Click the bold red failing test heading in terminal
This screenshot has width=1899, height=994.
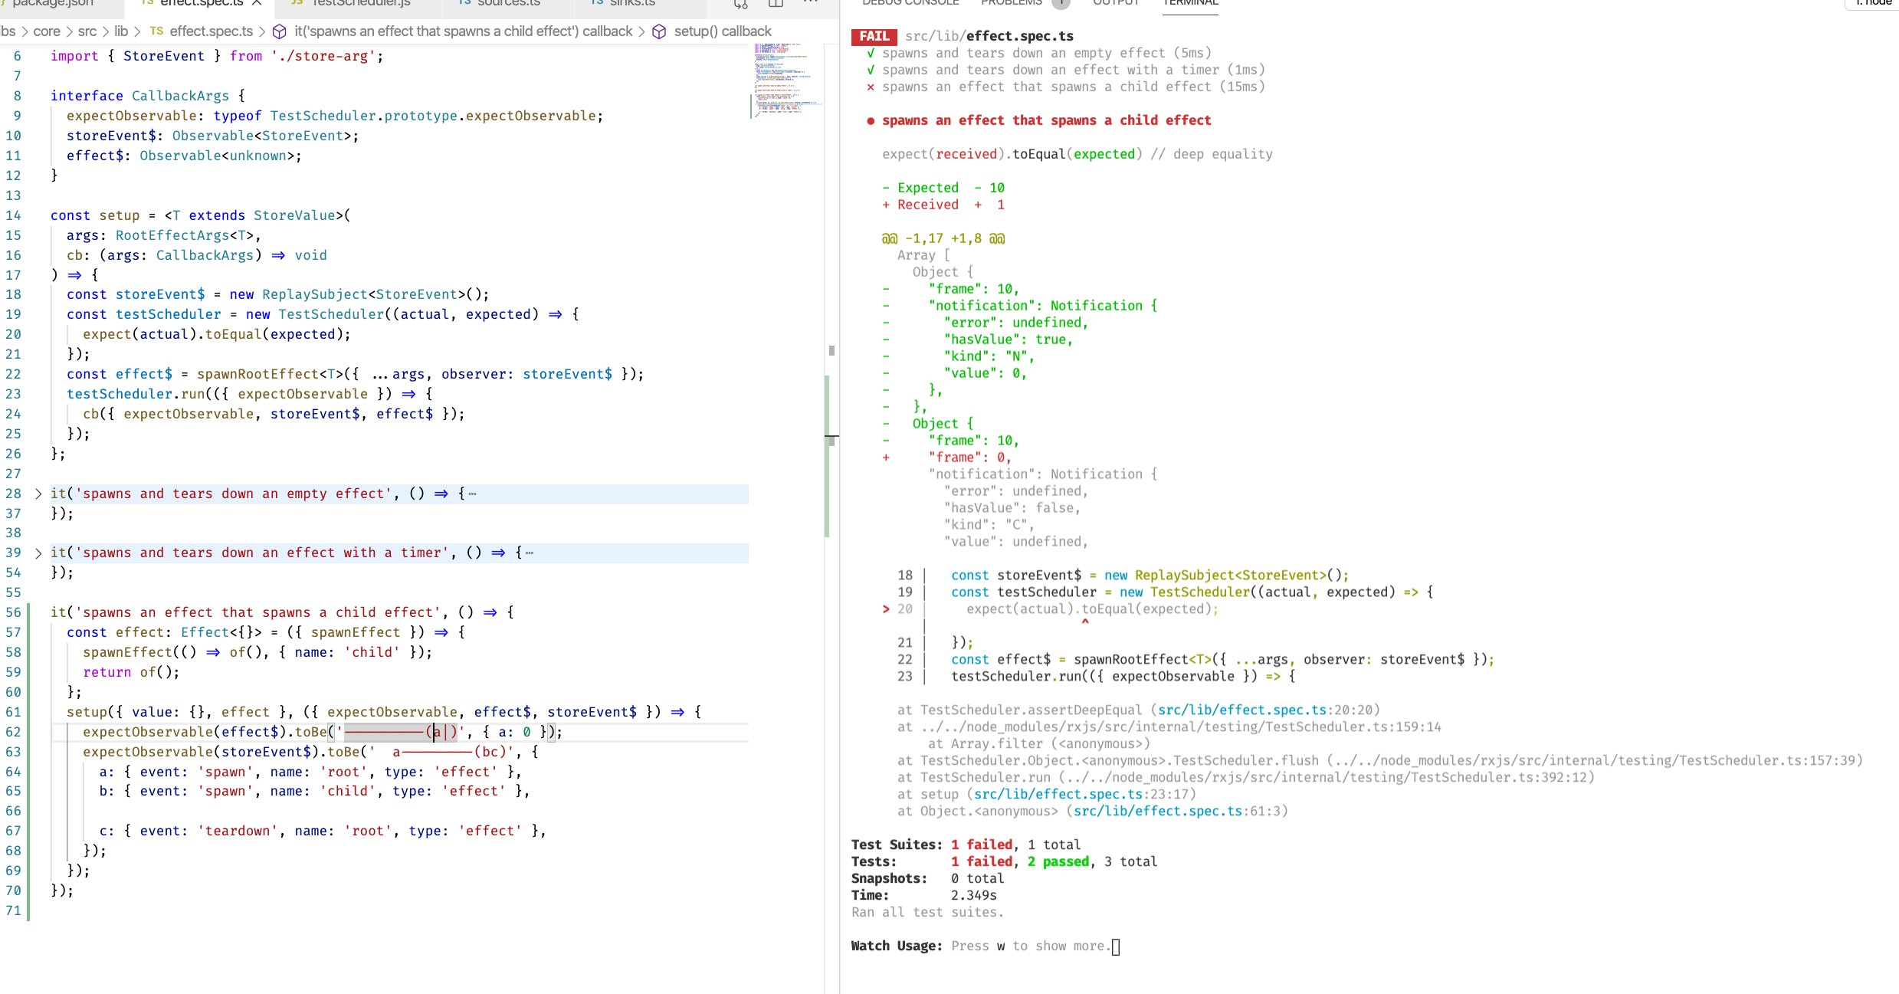click(1047, 120)
